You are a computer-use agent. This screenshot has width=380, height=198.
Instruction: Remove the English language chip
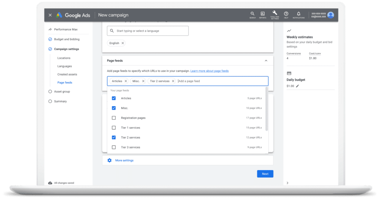122,43
